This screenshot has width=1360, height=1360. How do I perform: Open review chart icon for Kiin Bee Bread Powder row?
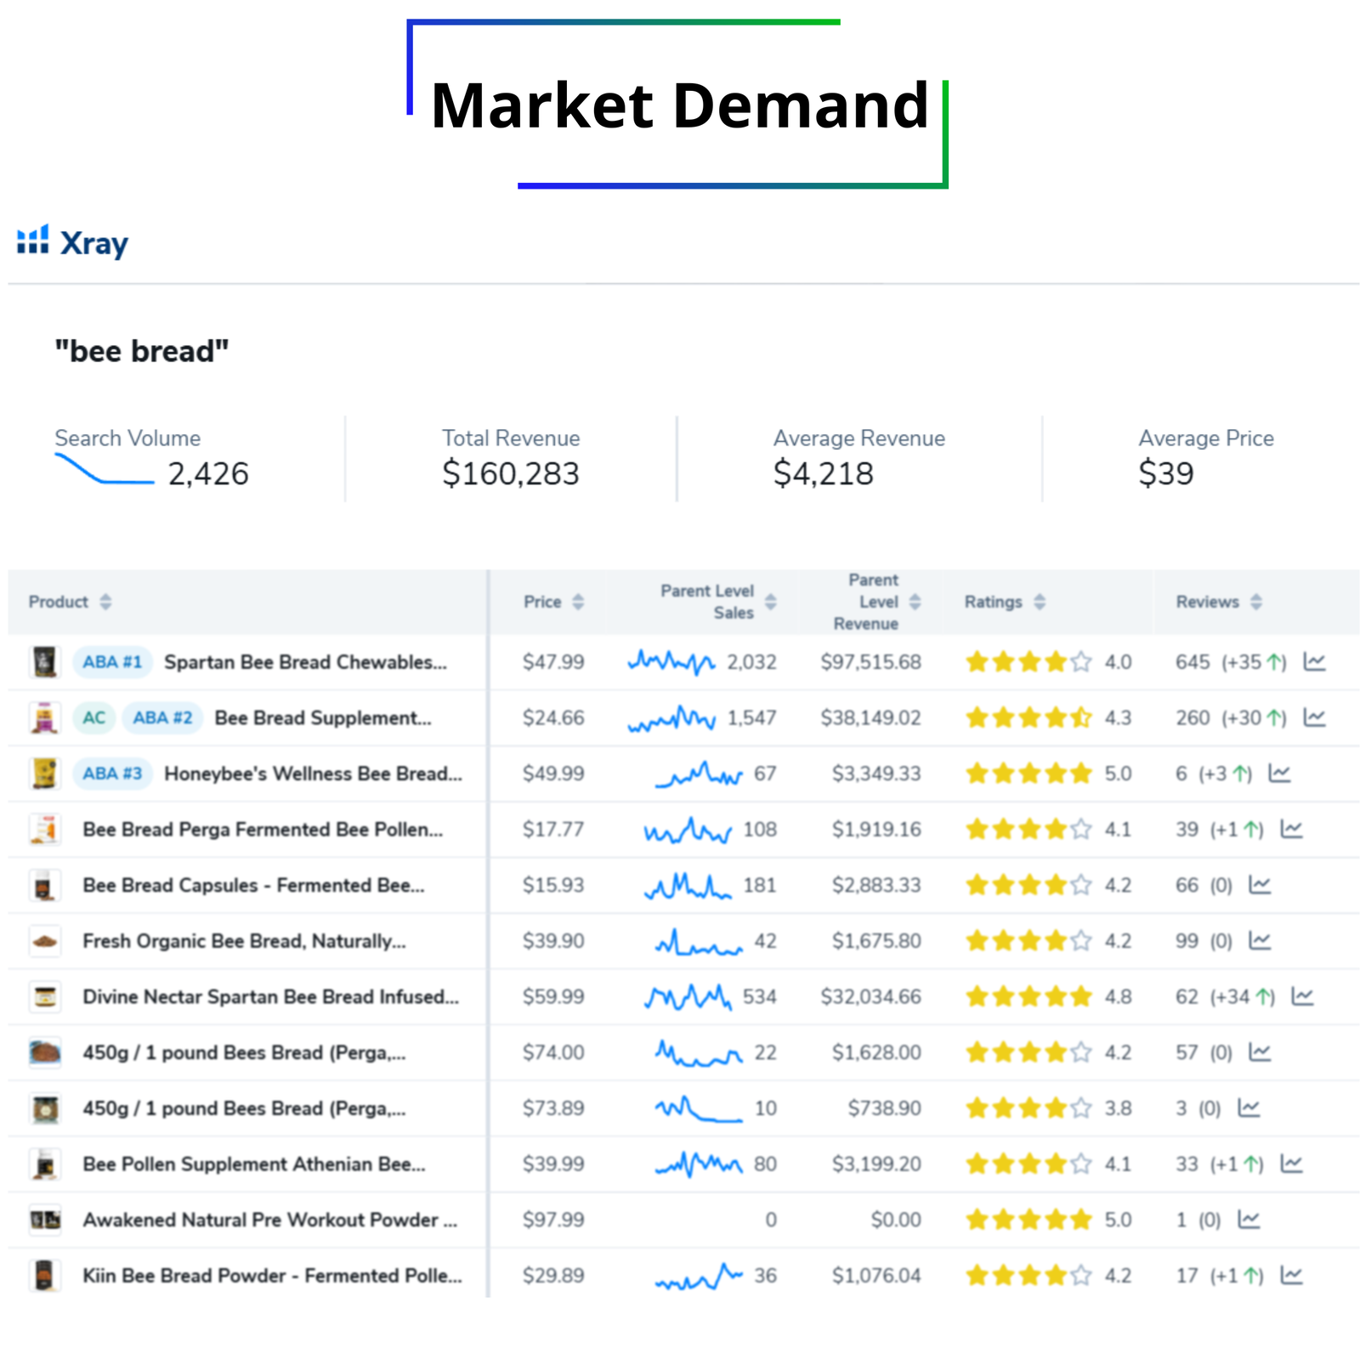1291,1275
